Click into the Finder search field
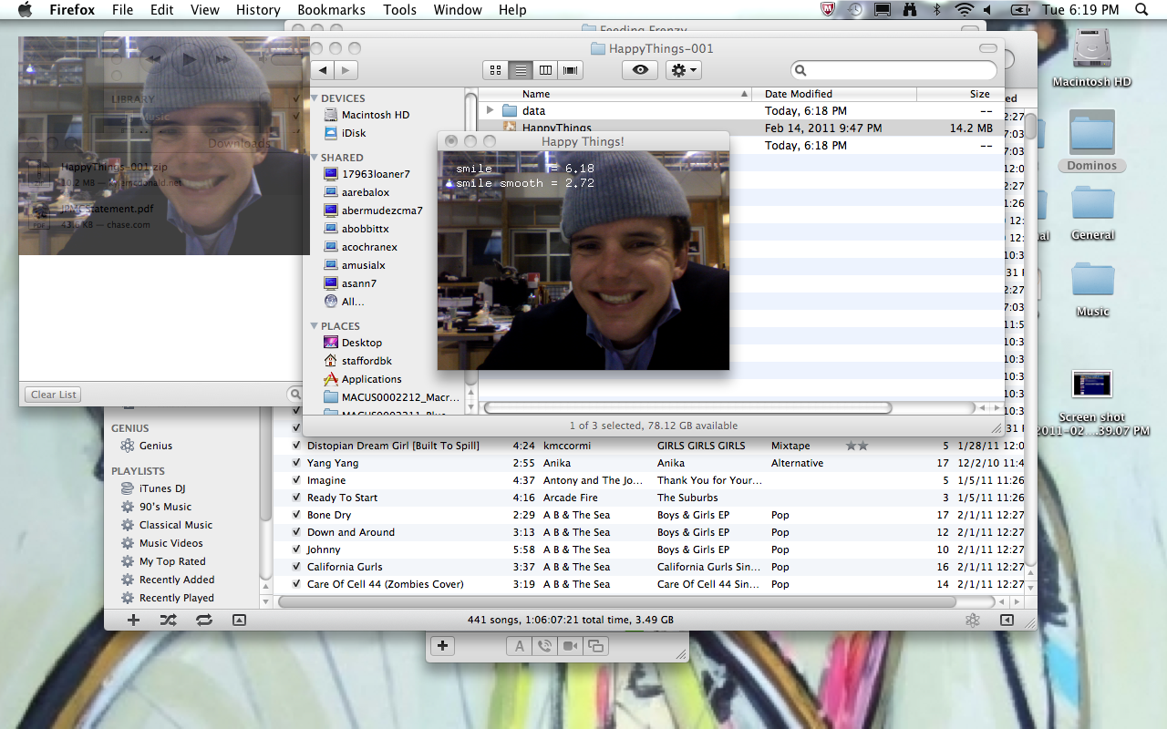Viewport: 1167px width, 729px height. pyautogui.click(x=898, y=70)
